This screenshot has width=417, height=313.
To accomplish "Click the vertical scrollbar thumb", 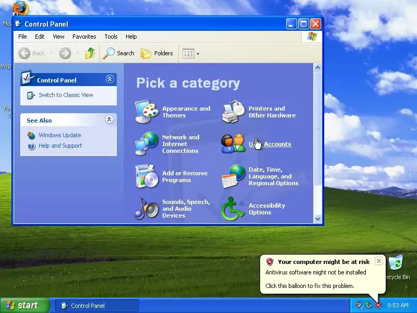I will (317, 128).
